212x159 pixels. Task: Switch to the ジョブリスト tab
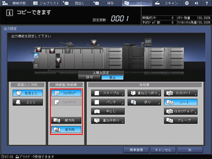[46, 3]
